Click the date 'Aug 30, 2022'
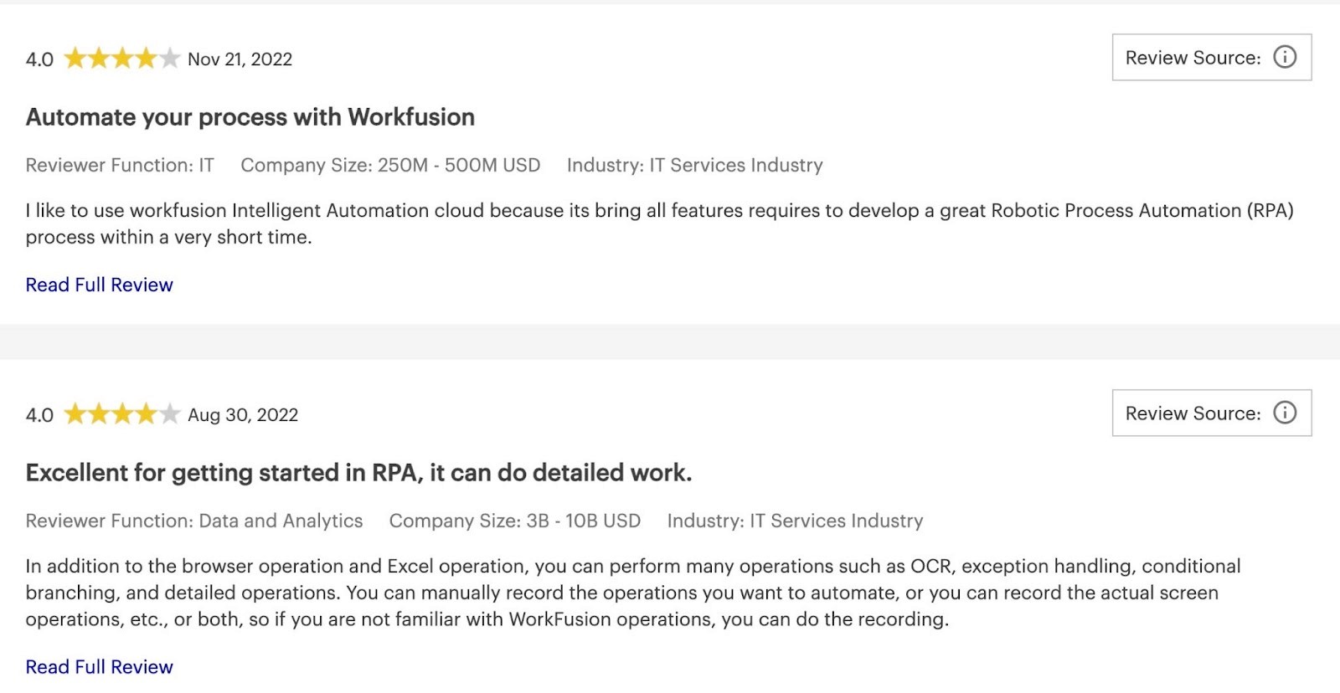The width and height of the screenshot is (1340, 693). tap(243, 415)
